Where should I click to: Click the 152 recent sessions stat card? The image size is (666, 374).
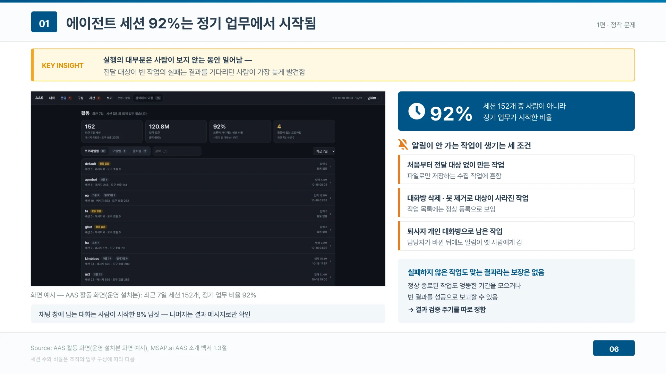click(x=112, y=132)
